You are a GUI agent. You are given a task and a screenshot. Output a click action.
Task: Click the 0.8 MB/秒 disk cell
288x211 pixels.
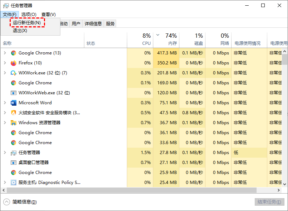click(x=192, y=113)
